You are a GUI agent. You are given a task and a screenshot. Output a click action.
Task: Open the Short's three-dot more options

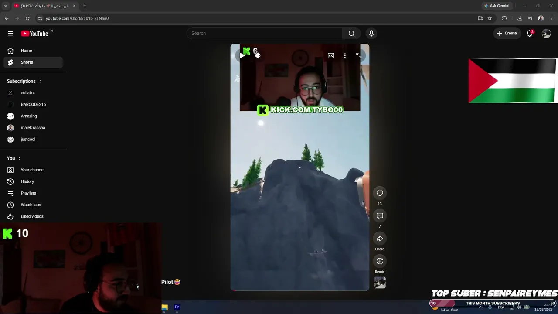point(345,56)
